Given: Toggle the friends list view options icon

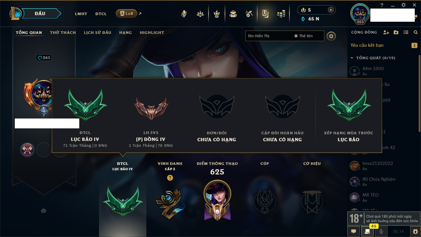Looking at the screenshot, I should pos(406,32).
